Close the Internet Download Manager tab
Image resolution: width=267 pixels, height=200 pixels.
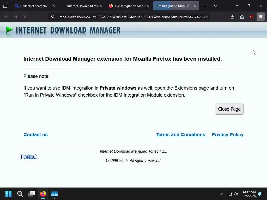pos(101,6)
